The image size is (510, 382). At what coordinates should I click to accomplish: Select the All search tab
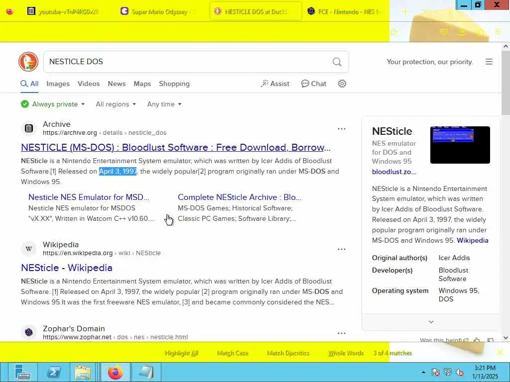click(29, 84)
